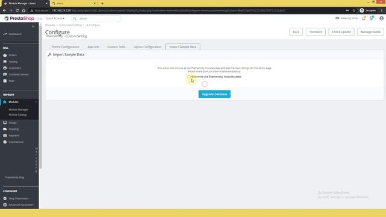Click the Upgrade Database button
Image resolution: width=386 pixels, height=217 pixels.
(215, 94)
